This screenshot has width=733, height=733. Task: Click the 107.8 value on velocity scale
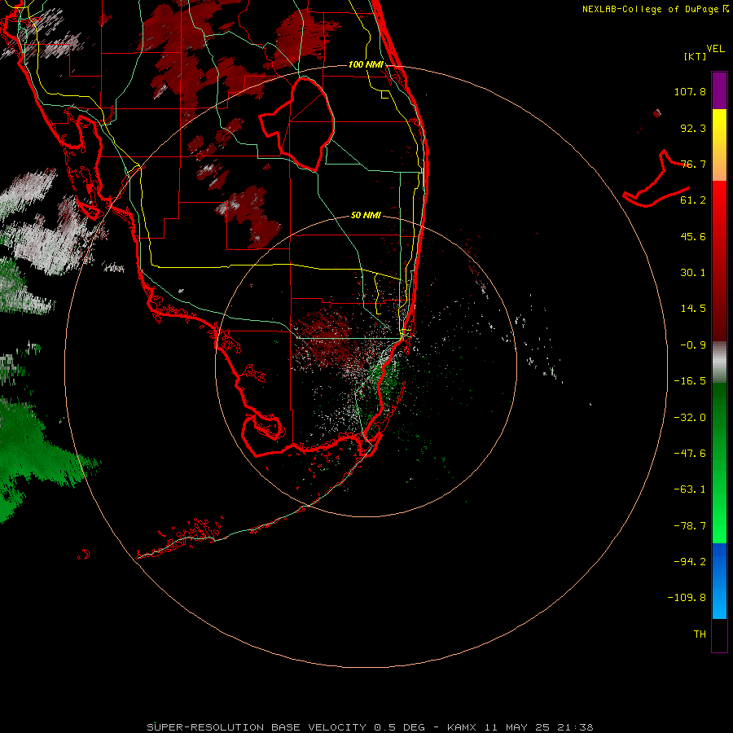coord(690,91)
